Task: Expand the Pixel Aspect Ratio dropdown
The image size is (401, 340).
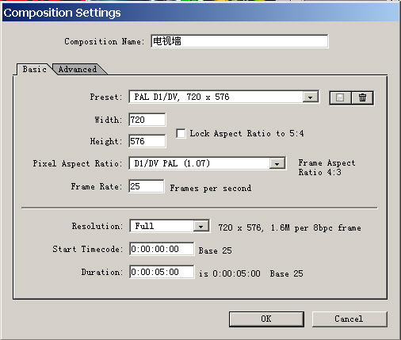Action: click(277, 164)
